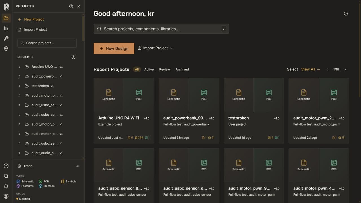Open the Settings gear in the rail
Screen dimensions: 361x203
(6, 49)
